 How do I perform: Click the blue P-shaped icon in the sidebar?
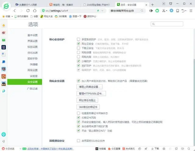(x=4, y=91)
